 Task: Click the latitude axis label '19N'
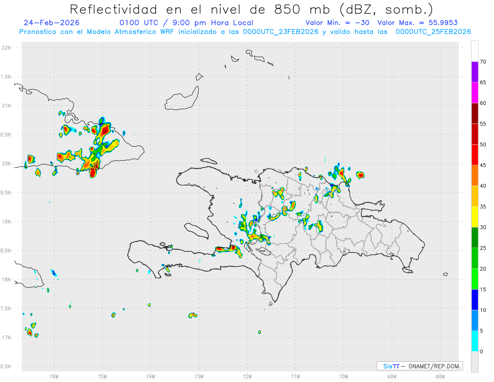(x=6, y=222)
